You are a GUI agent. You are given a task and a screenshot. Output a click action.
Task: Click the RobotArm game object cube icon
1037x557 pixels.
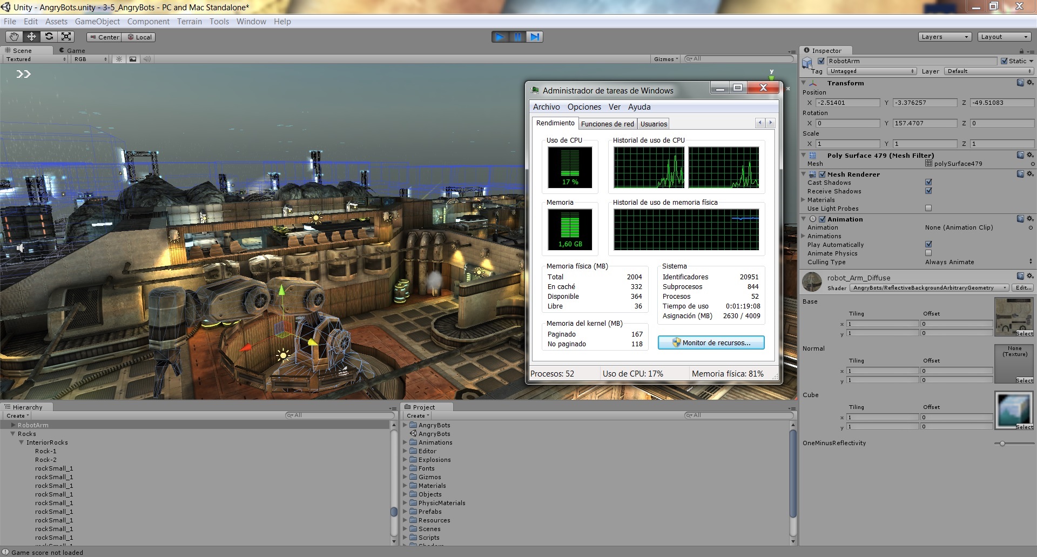tap(807, 63)
